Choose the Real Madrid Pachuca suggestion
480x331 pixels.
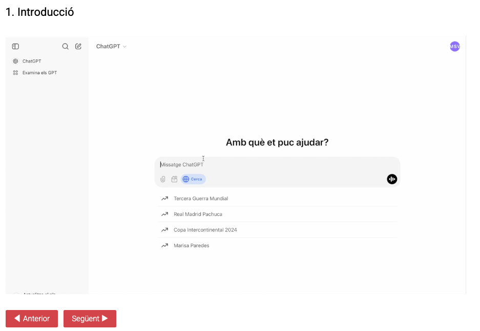277,214
